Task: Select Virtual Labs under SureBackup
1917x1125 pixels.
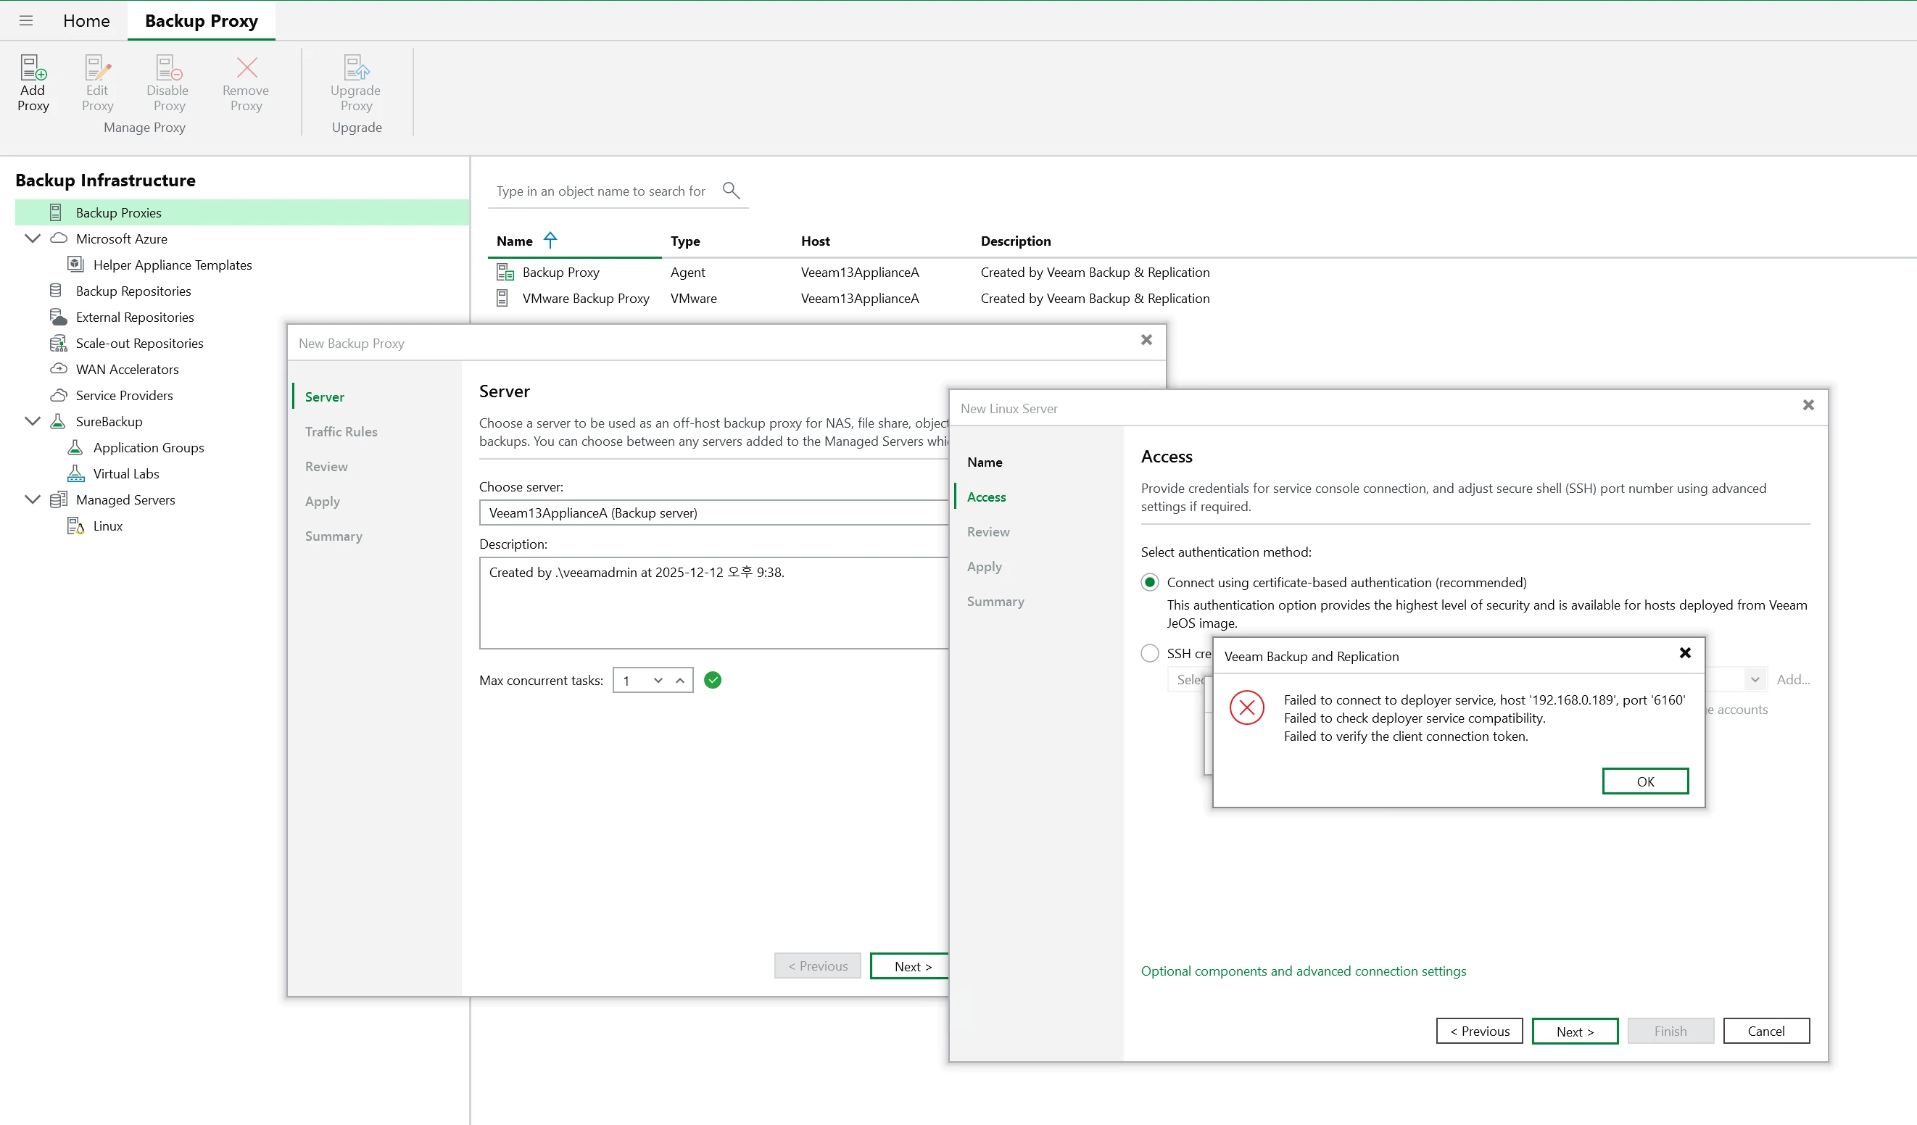Action: pos(125,473)
